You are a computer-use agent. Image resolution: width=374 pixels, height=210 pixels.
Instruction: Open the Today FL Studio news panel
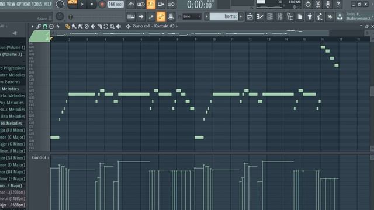point(360,16)
